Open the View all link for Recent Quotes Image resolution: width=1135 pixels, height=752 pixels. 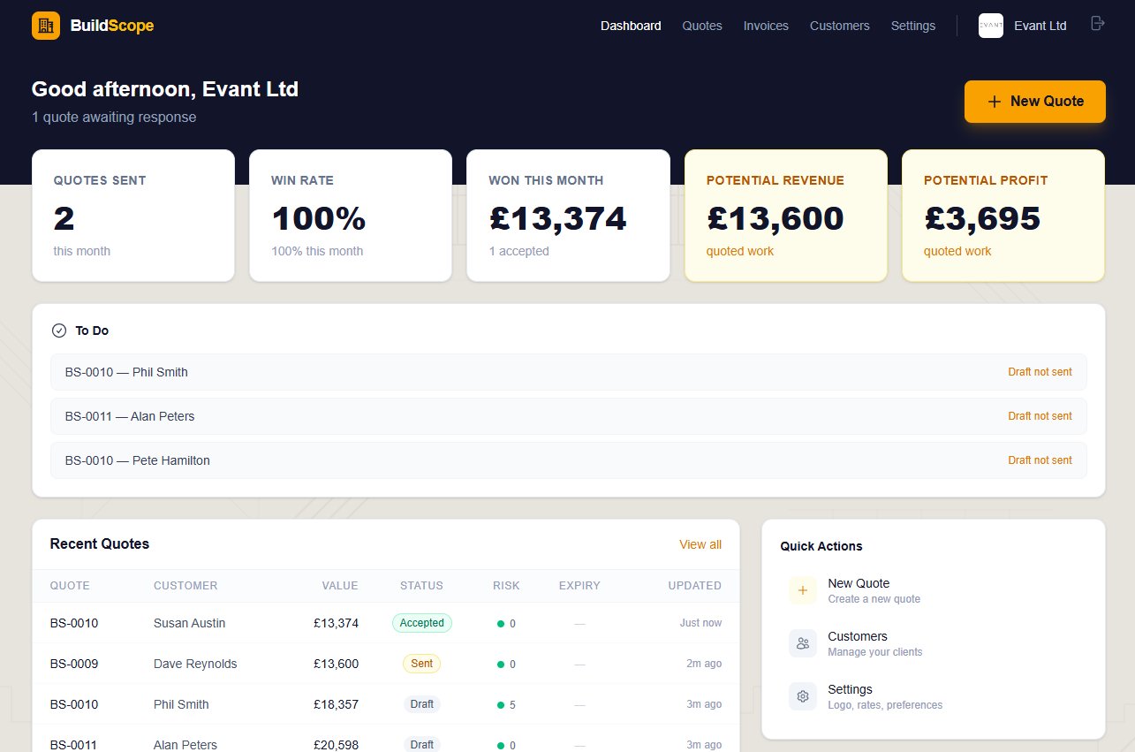[x=700, y=544]
